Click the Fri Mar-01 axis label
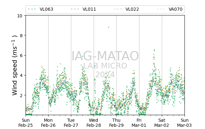Viewport: 205px width, 129px height. pos(139,123)
